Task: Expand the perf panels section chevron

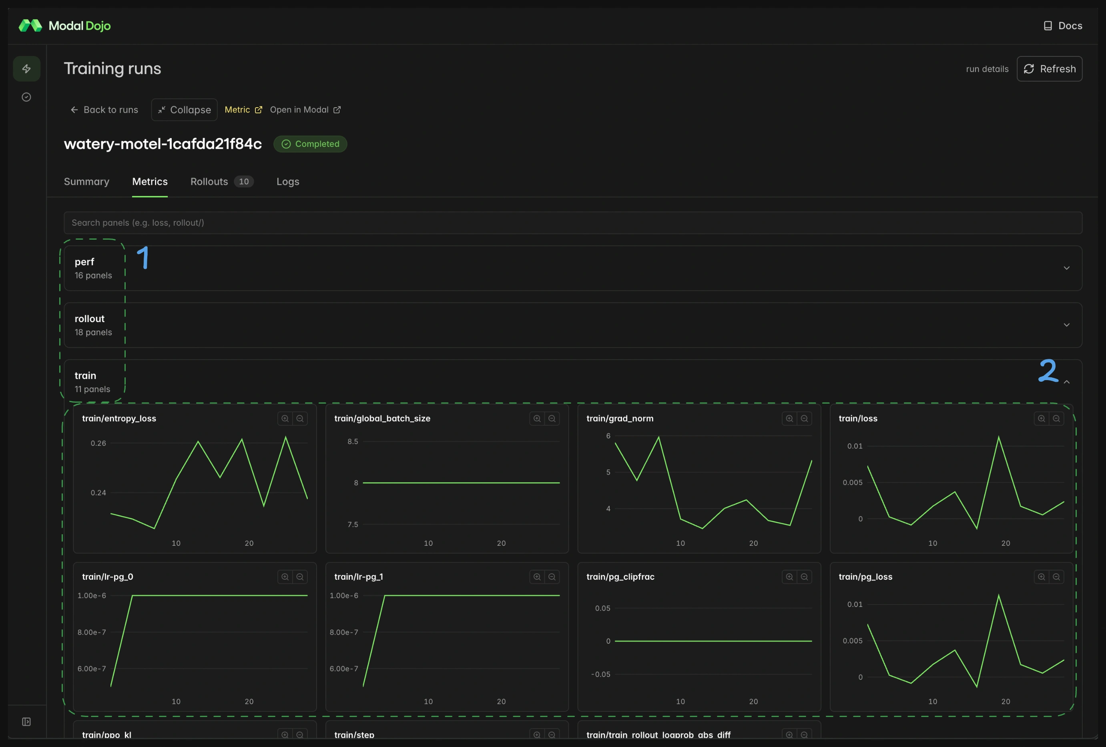Action: (x=1066, y=268)
